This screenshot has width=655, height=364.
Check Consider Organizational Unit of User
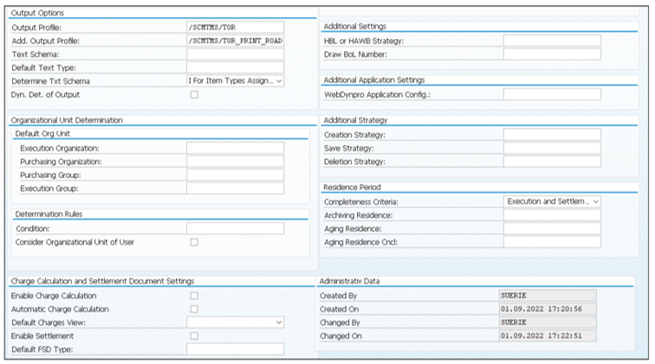coord(194,242)
